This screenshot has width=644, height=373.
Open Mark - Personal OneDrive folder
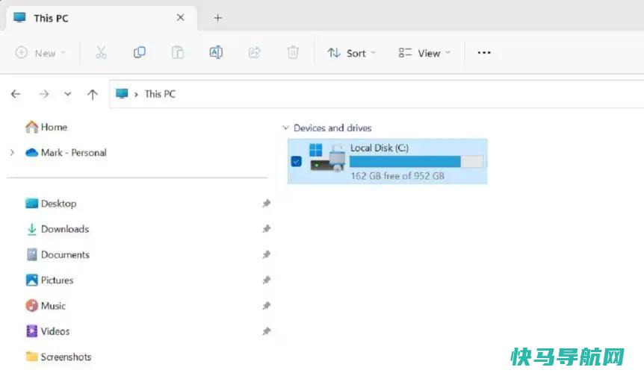click(x=66, y=152)
